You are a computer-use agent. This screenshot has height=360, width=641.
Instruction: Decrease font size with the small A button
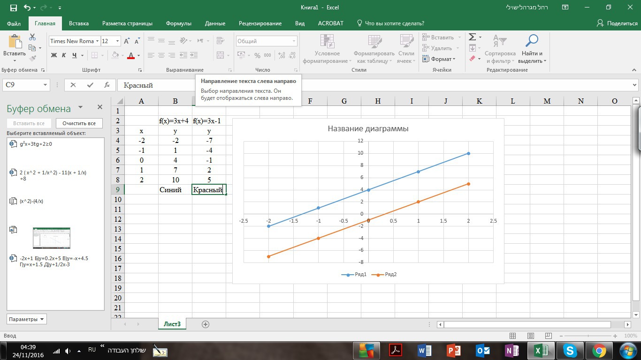(x=137, y=41)
